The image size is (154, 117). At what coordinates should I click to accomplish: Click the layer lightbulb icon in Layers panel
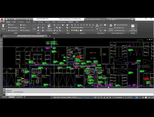(x=72, y=31)
